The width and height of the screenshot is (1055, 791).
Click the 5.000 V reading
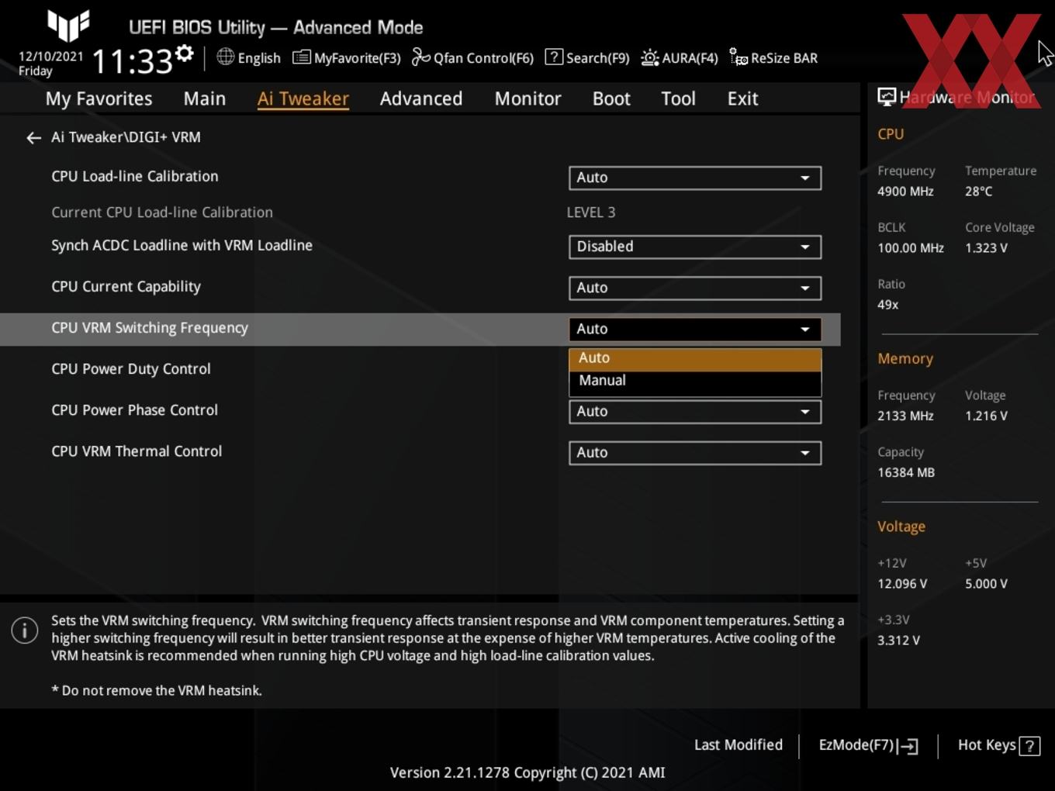(986, 584)
